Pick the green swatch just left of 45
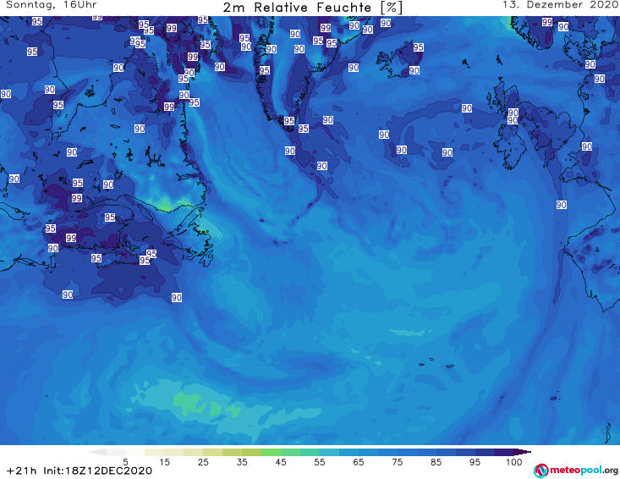Screen dimensions: 620x479 271,452
